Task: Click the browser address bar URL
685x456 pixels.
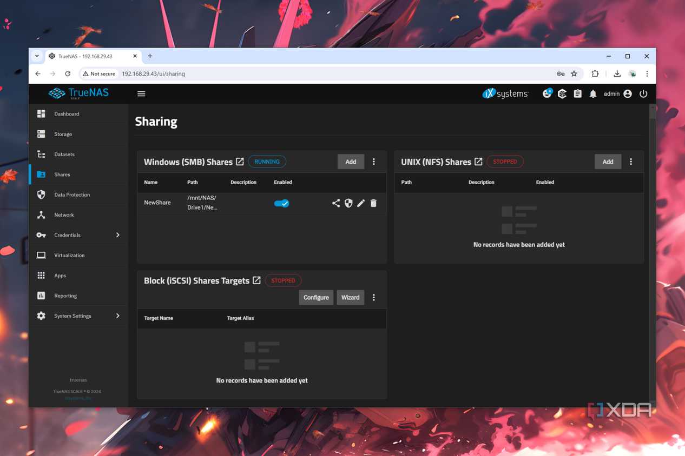Action: pos(154,73)
